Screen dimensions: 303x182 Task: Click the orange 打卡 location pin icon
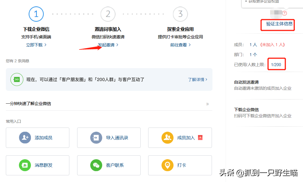click(x=167, y=165)
